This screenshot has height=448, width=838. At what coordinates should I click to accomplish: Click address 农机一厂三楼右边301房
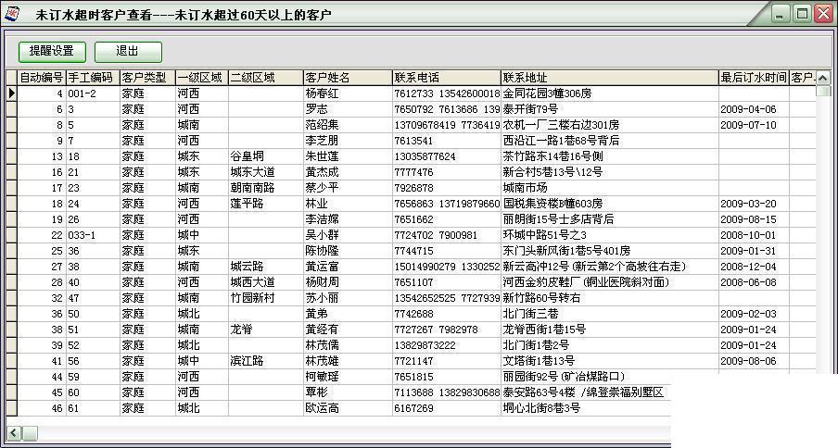coord(561,125)
